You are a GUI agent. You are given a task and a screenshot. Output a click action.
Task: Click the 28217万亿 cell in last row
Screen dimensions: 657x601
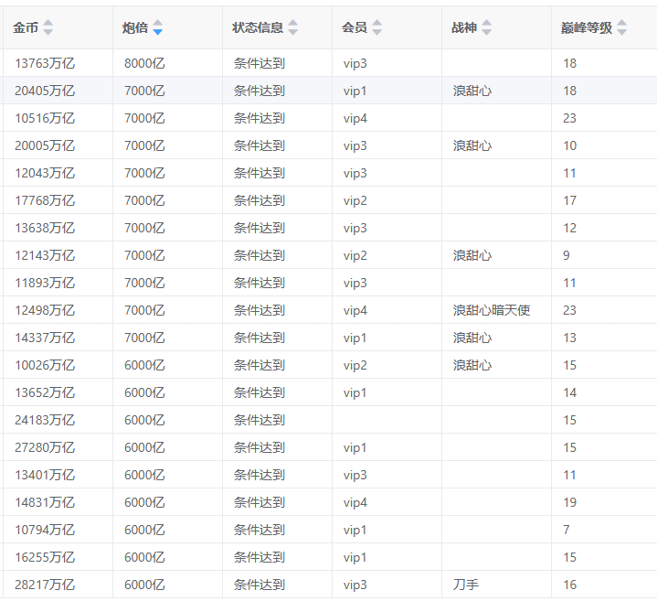[x=45, y=585]
